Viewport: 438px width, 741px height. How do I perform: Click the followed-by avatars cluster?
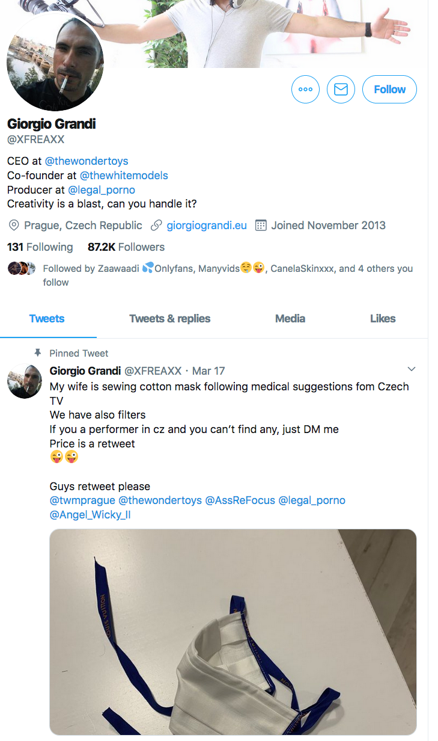coord(22,268)
